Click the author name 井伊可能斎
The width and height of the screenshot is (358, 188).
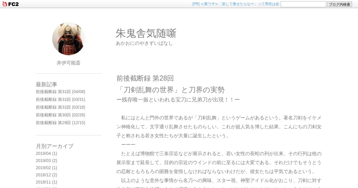[x=69, y=63]
